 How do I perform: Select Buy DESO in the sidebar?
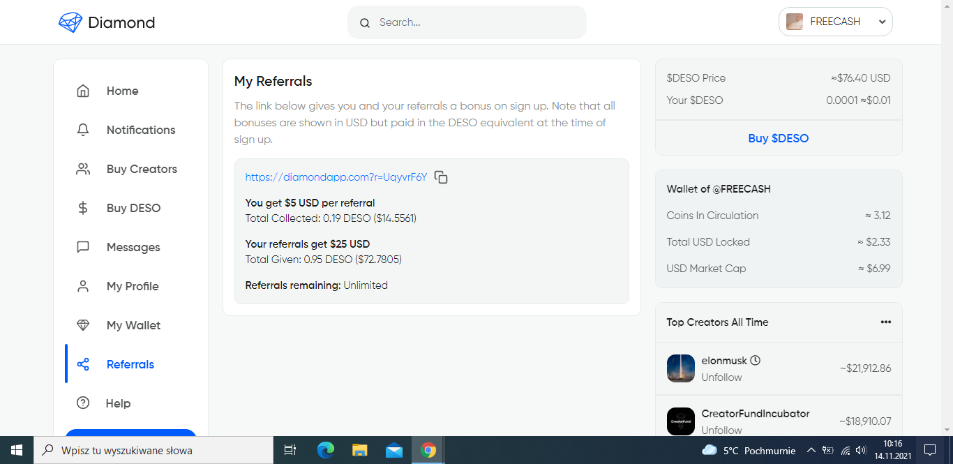tap(133, 208)
